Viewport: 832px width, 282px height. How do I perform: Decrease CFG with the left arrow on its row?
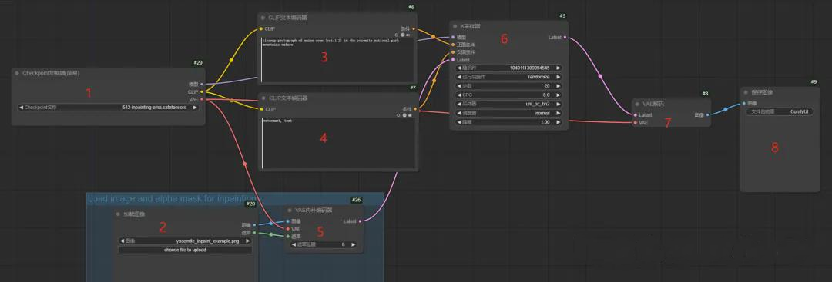point(459,95)
